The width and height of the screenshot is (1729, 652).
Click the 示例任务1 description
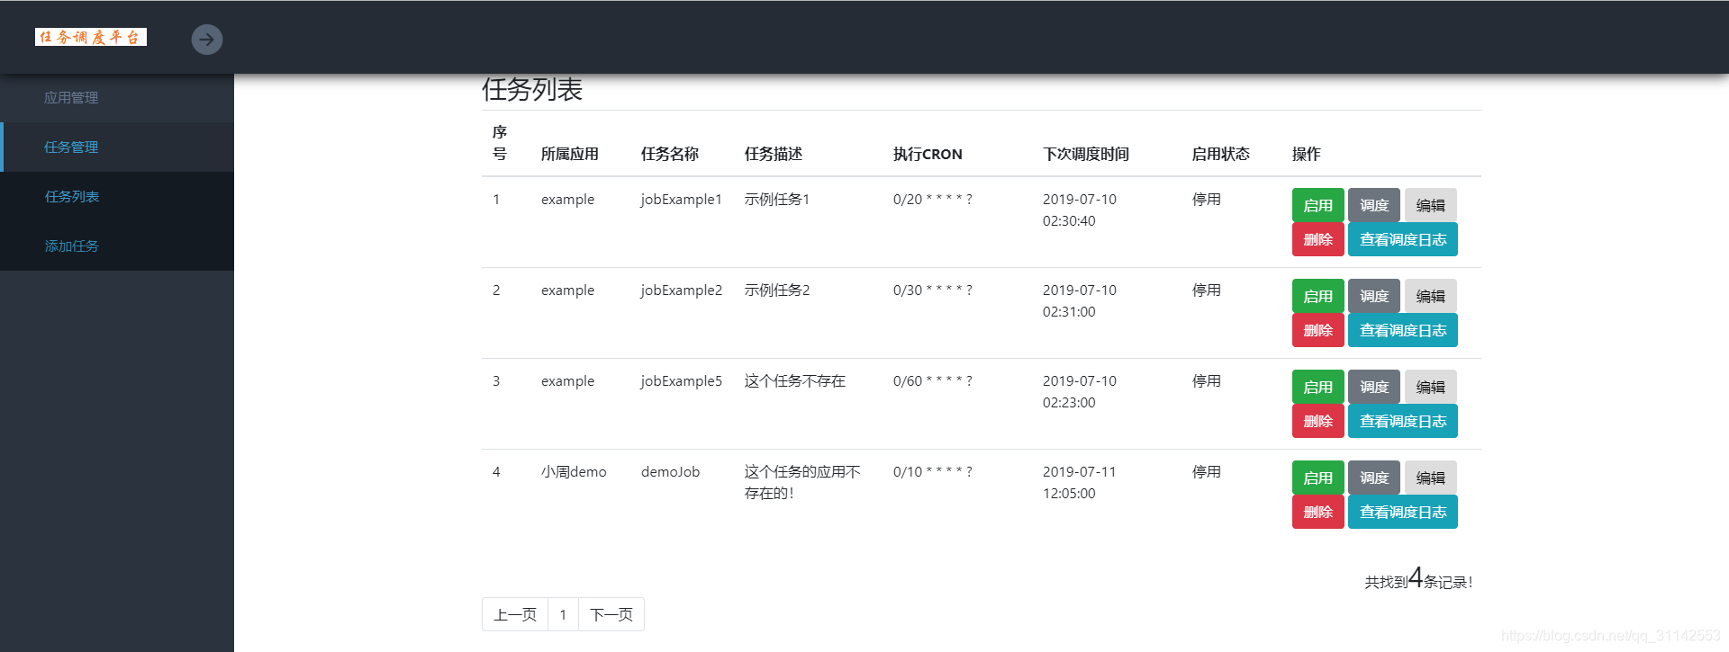point(777,200)
